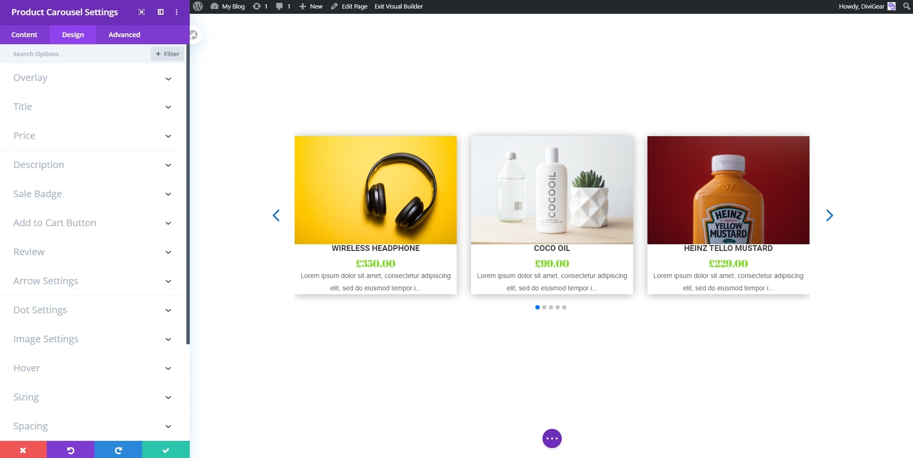
Task: Click the purple undo button
Action: (x=71, y=449)
